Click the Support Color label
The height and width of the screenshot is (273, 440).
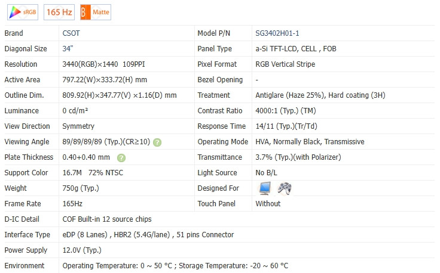point(26,173)
